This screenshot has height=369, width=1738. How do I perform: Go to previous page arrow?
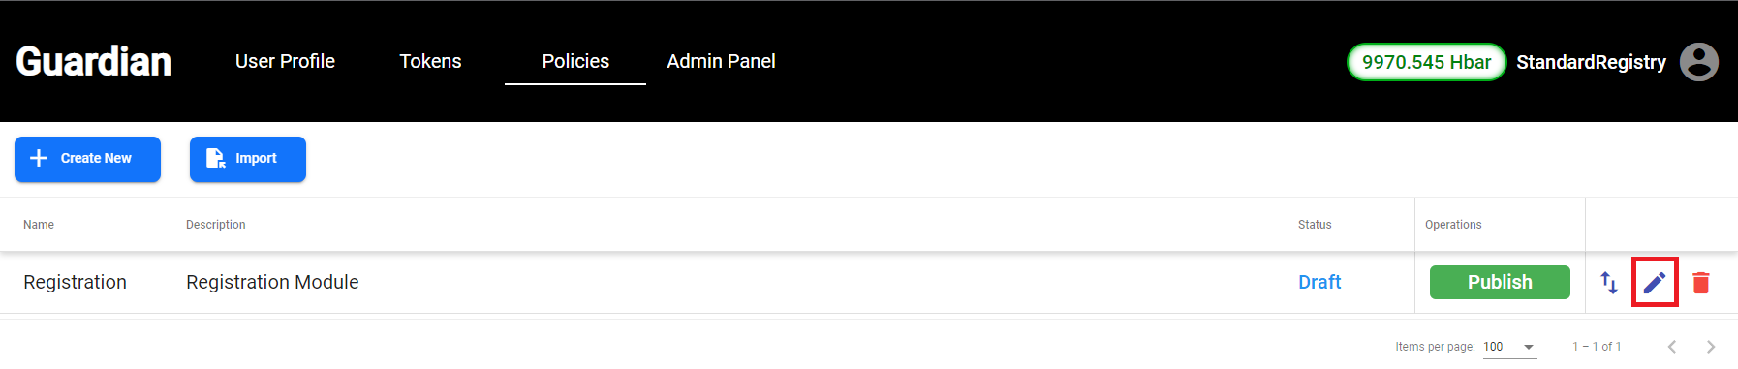1672,347
